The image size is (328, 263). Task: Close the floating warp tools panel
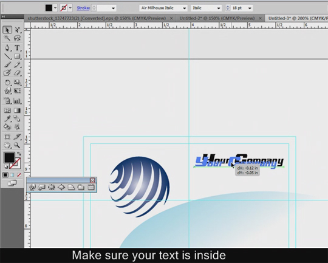point(92,180)
